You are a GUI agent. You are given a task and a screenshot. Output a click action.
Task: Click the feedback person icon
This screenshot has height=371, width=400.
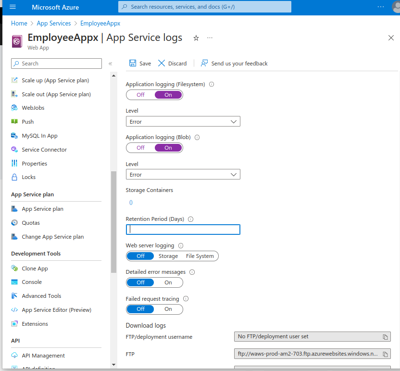(x=204, y=63)
